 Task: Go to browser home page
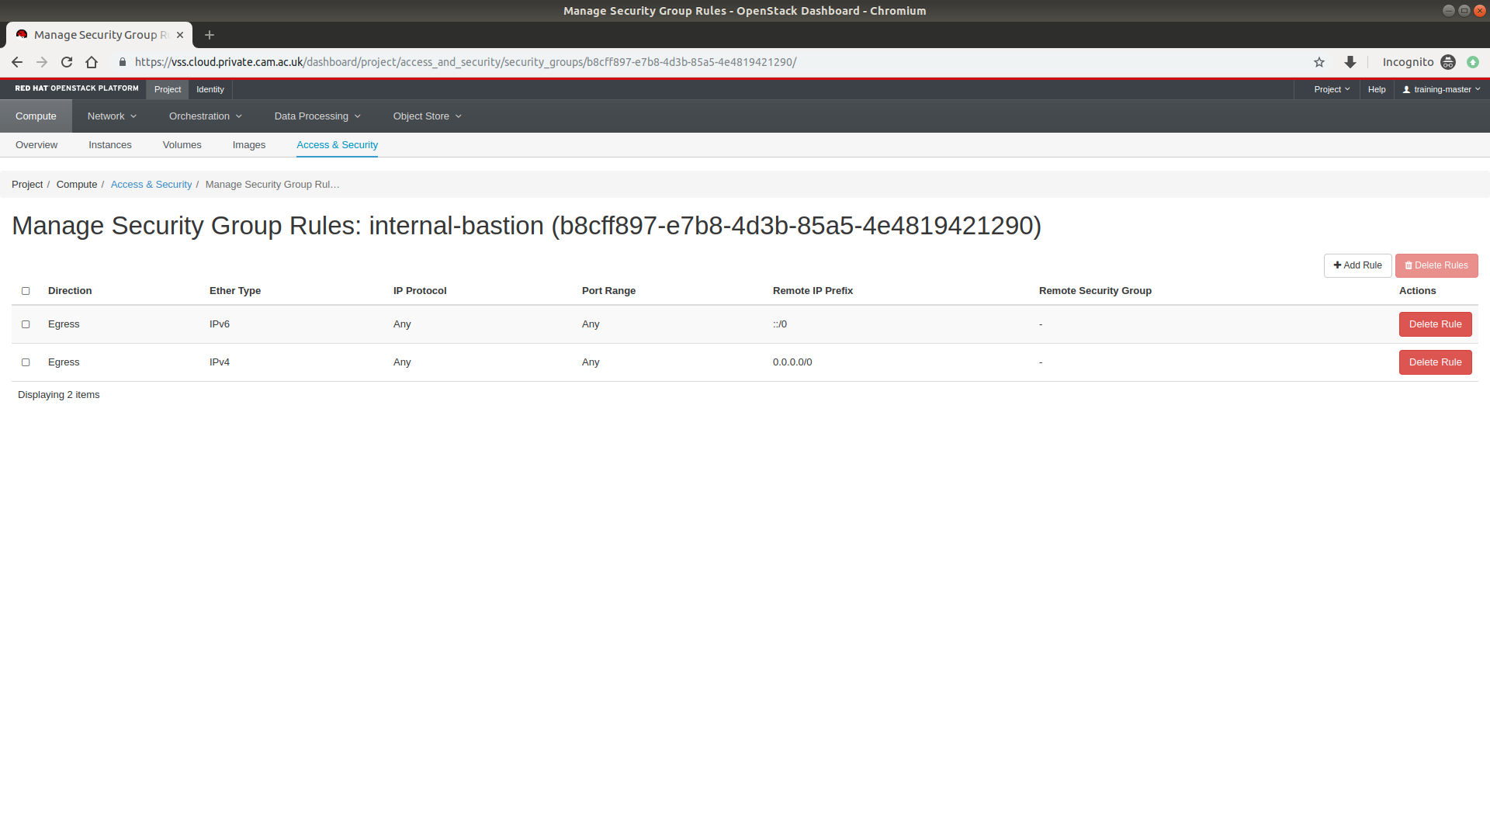pos(92,62)
